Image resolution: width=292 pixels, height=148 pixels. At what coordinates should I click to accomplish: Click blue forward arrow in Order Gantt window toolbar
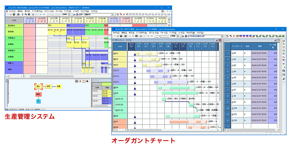tap(152, 36)
